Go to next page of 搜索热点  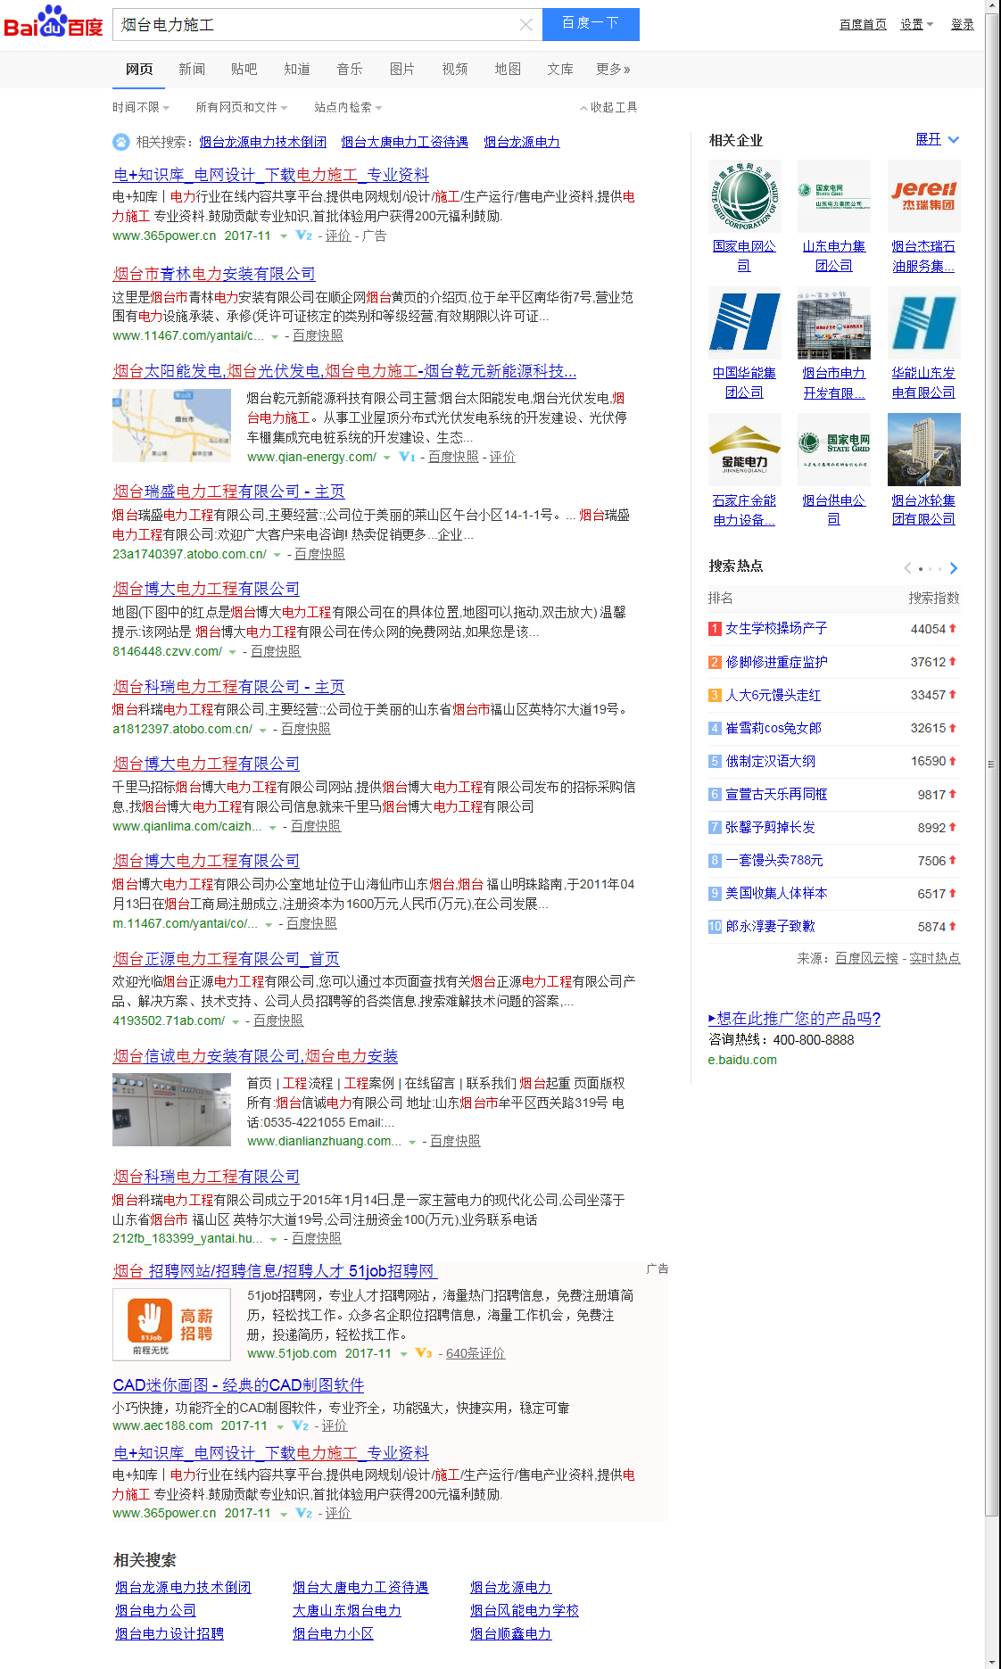(x=954, y=568)
